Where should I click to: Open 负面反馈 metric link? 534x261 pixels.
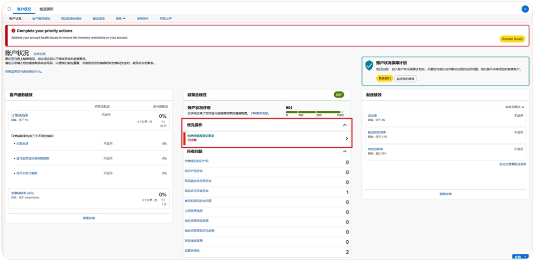tap(22, 144)
